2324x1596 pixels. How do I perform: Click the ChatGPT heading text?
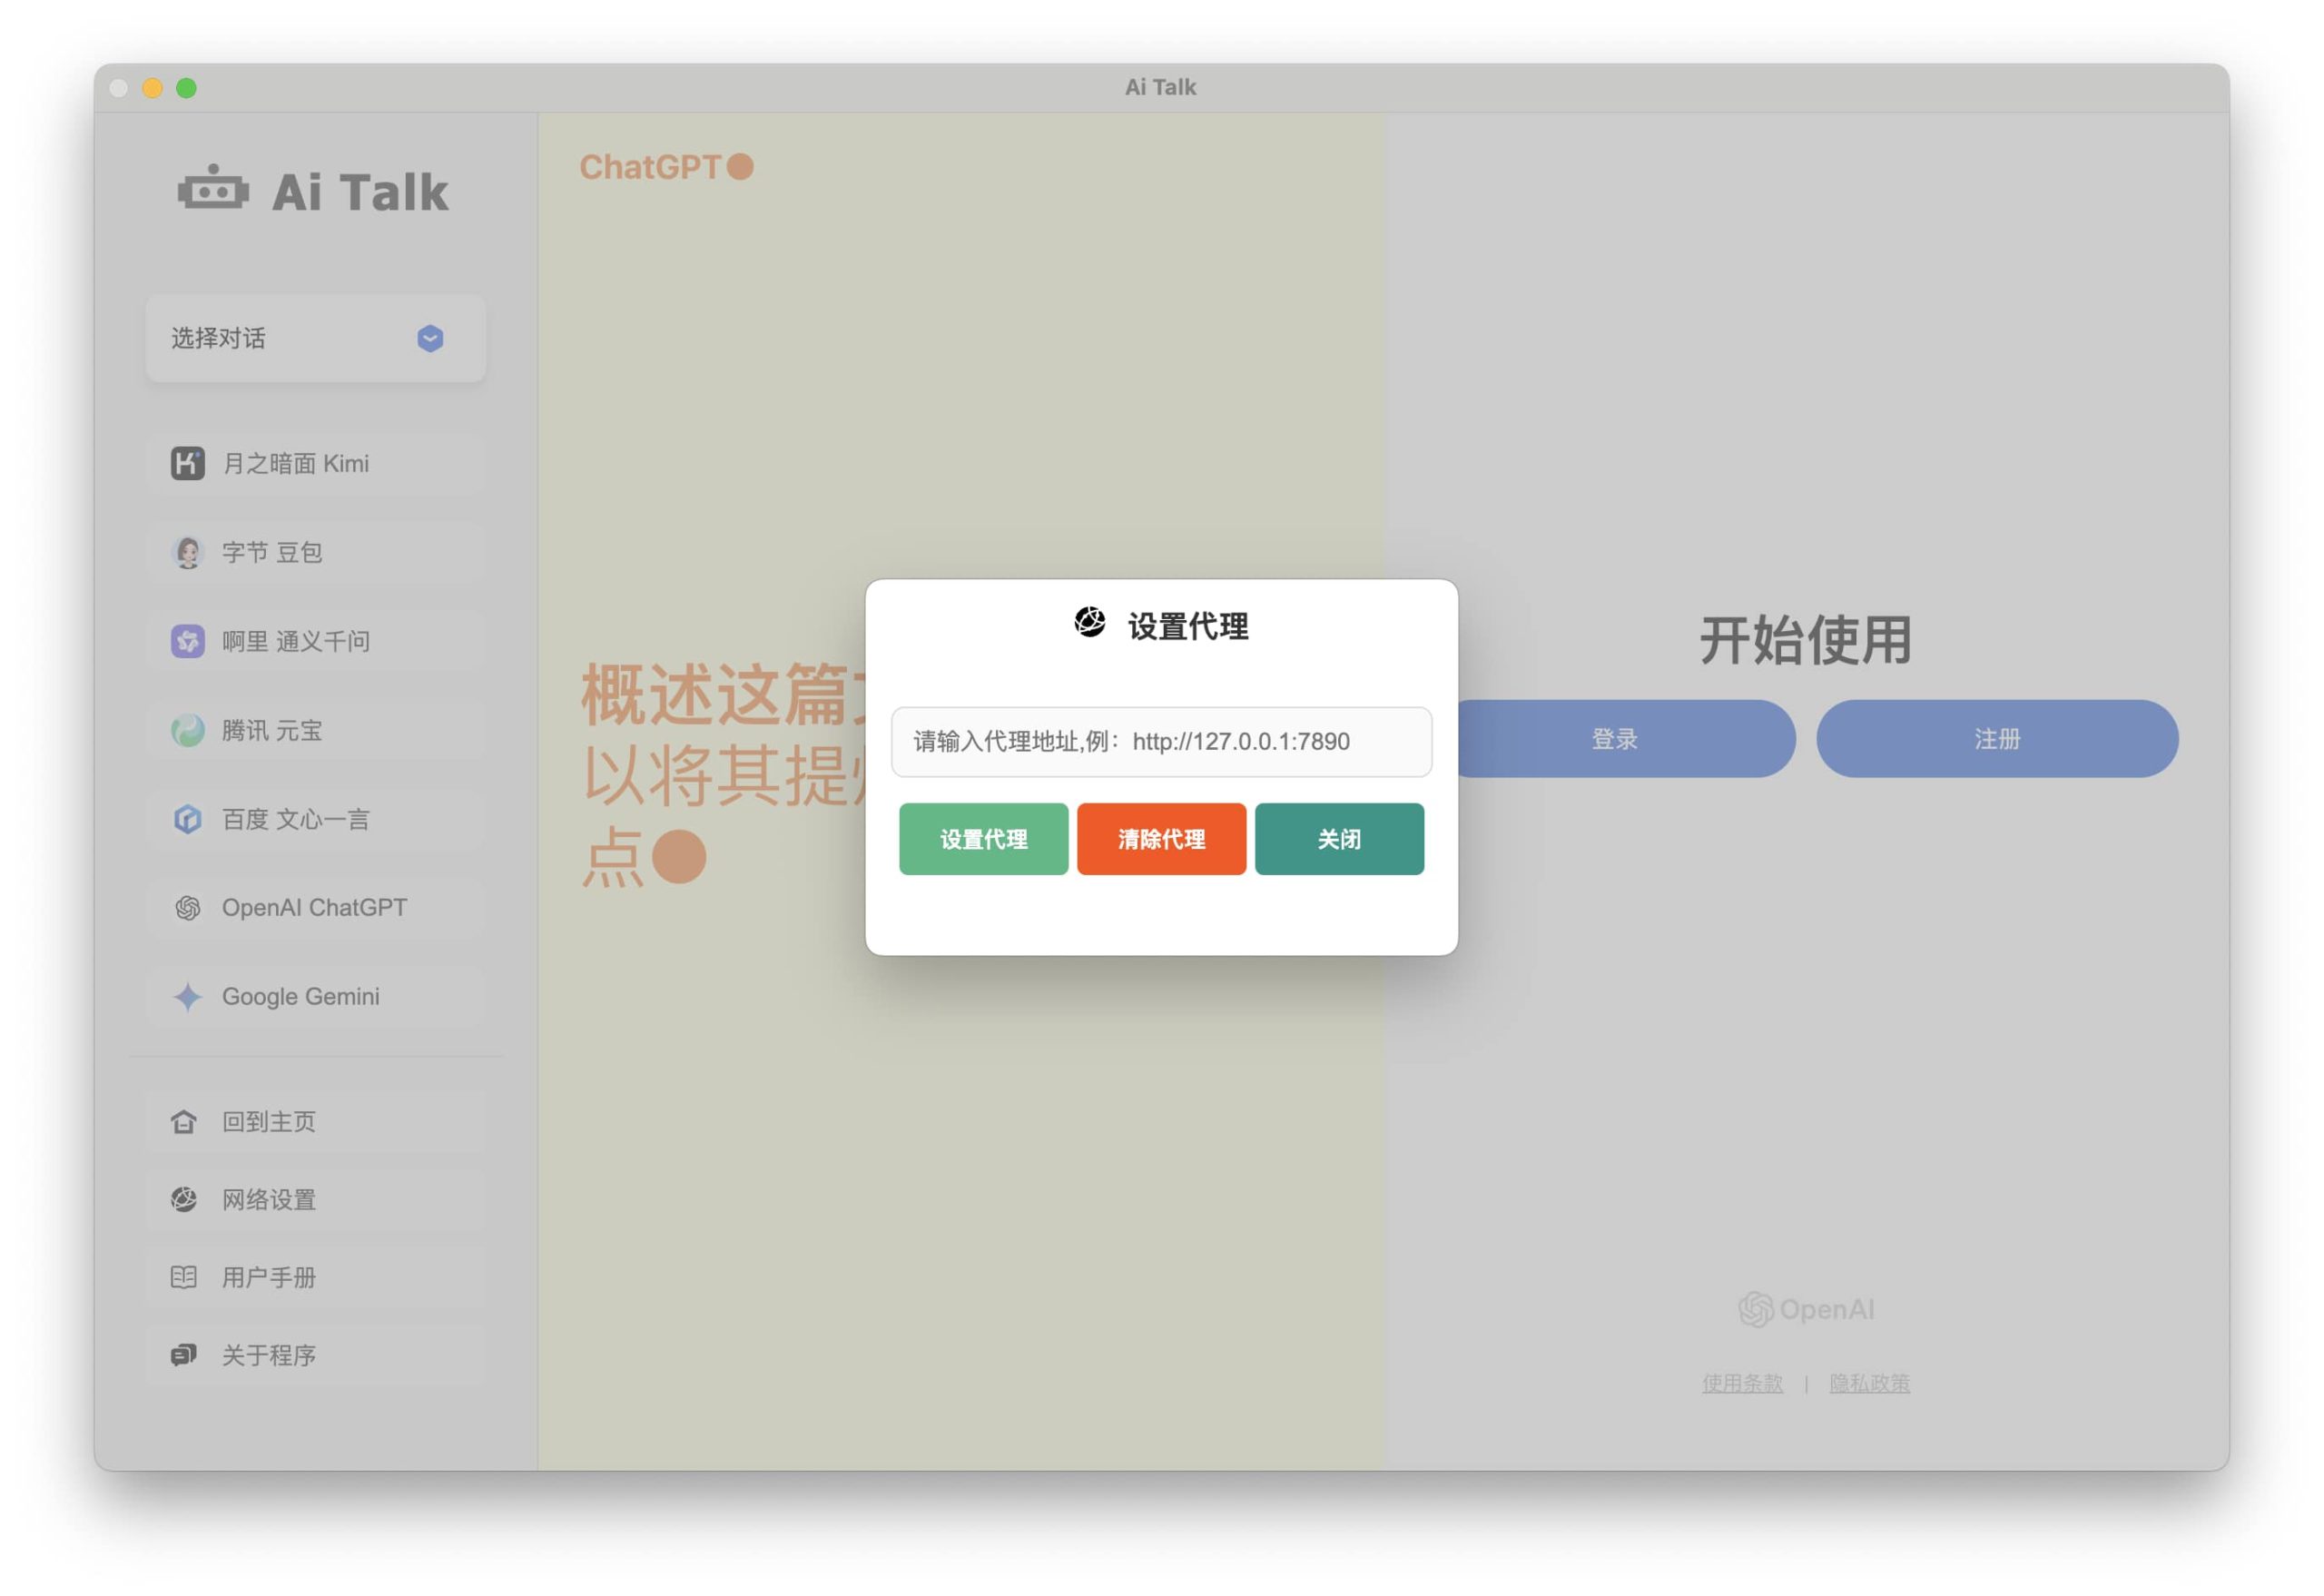click(x=650, y=167)
